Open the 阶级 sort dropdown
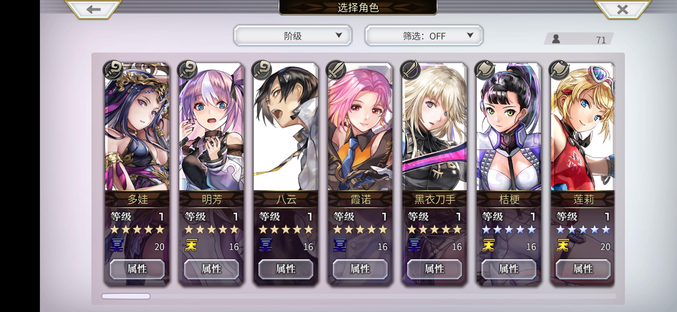This screenshot has height=312, width=677. click(x=293, y=36)
